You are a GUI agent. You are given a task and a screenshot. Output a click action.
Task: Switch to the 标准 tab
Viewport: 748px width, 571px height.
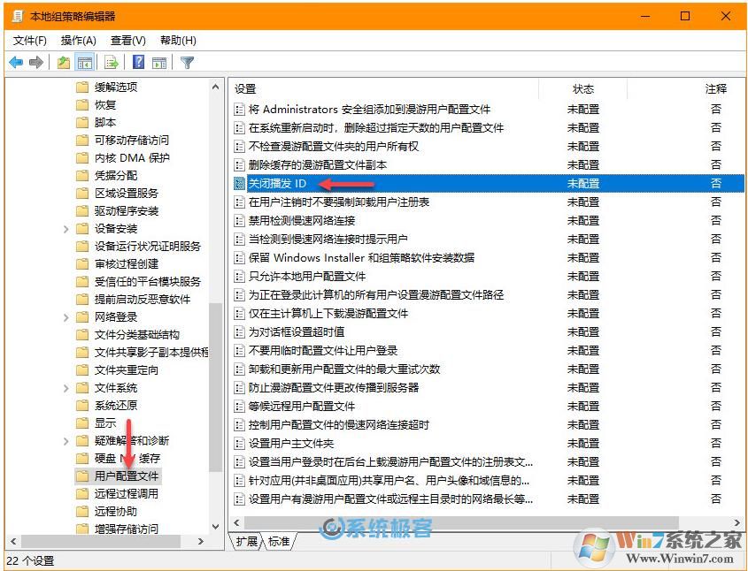pos(279,542)
